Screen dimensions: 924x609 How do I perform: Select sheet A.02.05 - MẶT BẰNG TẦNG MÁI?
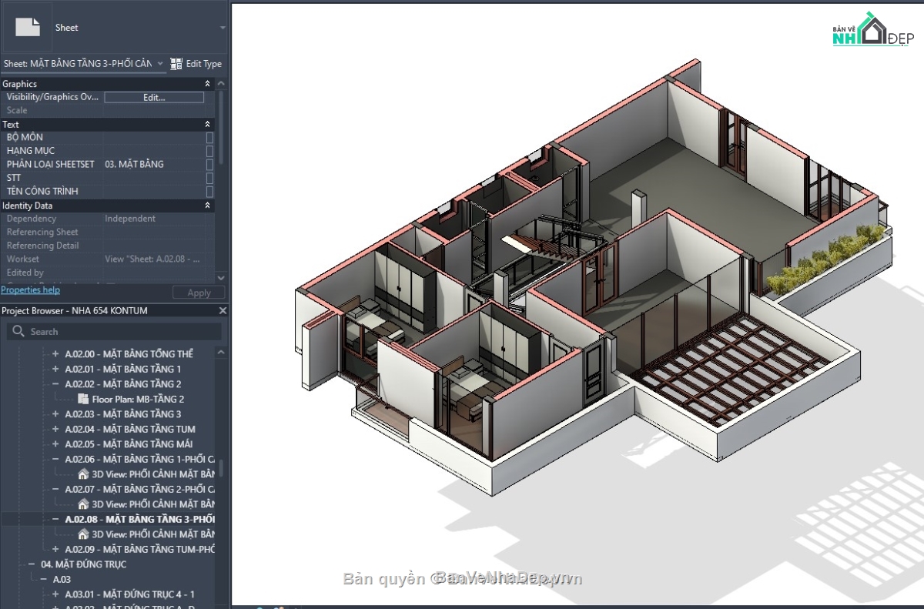tap(129, 444)
